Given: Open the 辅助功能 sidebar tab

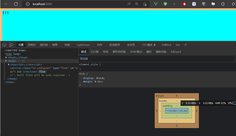Looking at the screenshot, I should [161, 52].
